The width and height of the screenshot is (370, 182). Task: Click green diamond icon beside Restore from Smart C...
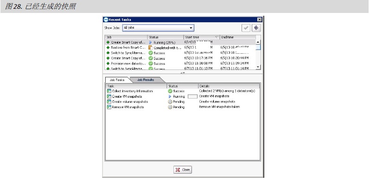(108, 48)
